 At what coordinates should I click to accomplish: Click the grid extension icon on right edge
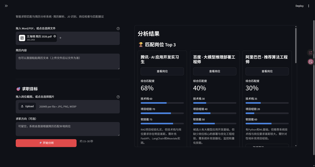310,53
